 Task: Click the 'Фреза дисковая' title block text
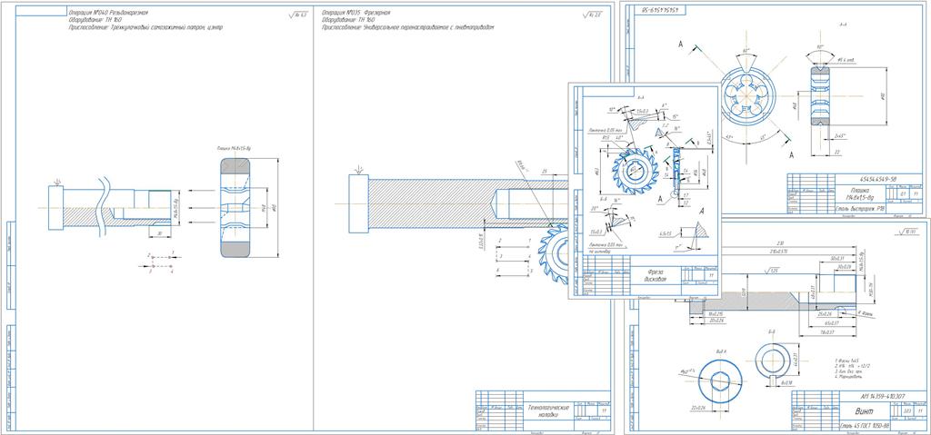(x=656, y=275)
